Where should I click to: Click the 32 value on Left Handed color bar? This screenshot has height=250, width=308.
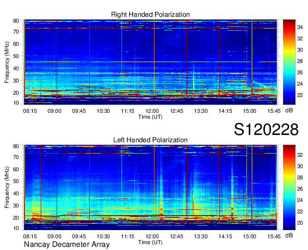[x=300, y=155]
